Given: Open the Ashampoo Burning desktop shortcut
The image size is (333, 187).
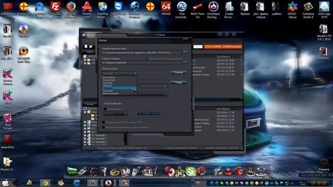Looking at the screenshot, I should click(213, 9).
